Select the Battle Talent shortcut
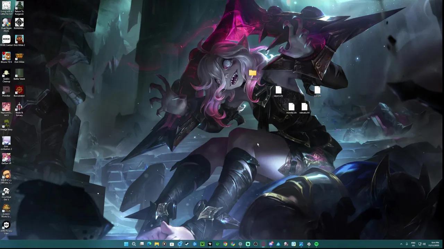 (x=19, y=74)
